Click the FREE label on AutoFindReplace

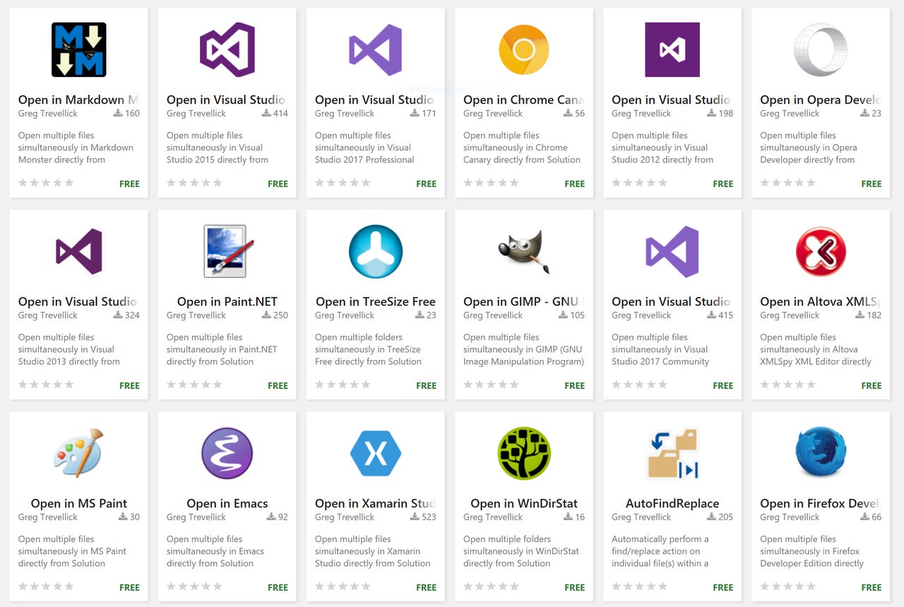coord(722,587)
